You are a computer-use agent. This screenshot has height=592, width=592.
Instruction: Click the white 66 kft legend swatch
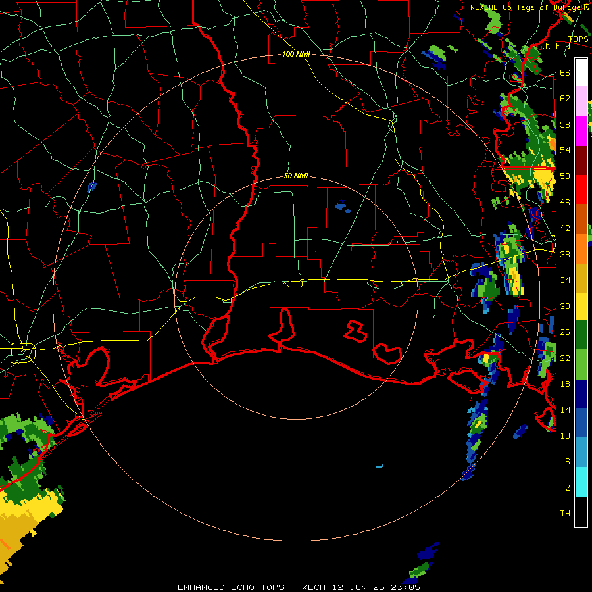(x=581, y=72)
